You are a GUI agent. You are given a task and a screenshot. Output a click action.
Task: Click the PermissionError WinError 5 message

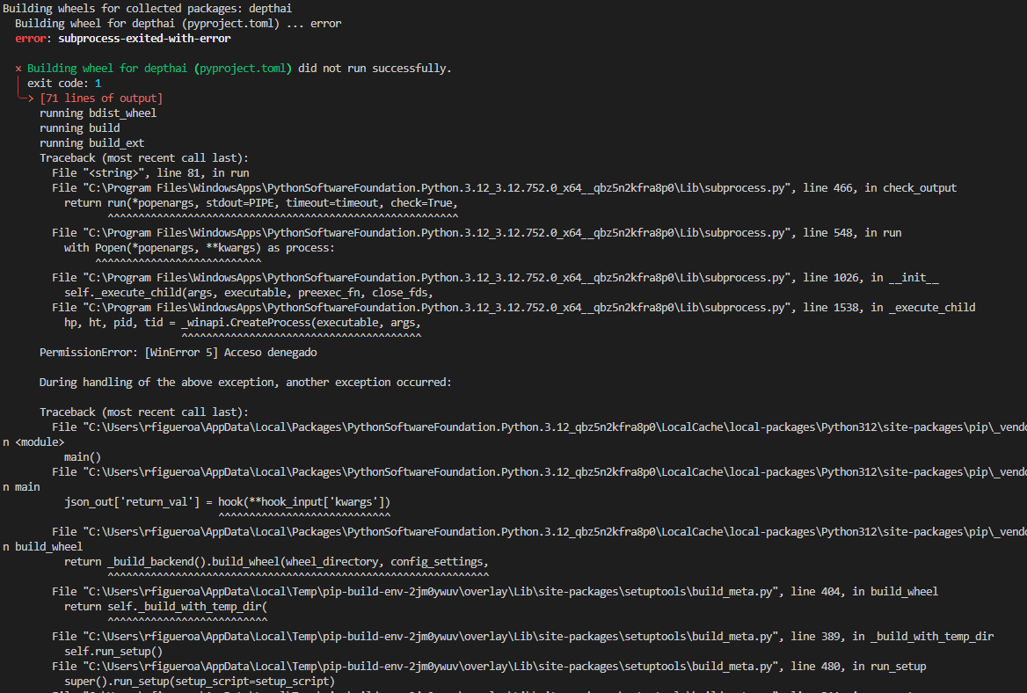point(178,353)
